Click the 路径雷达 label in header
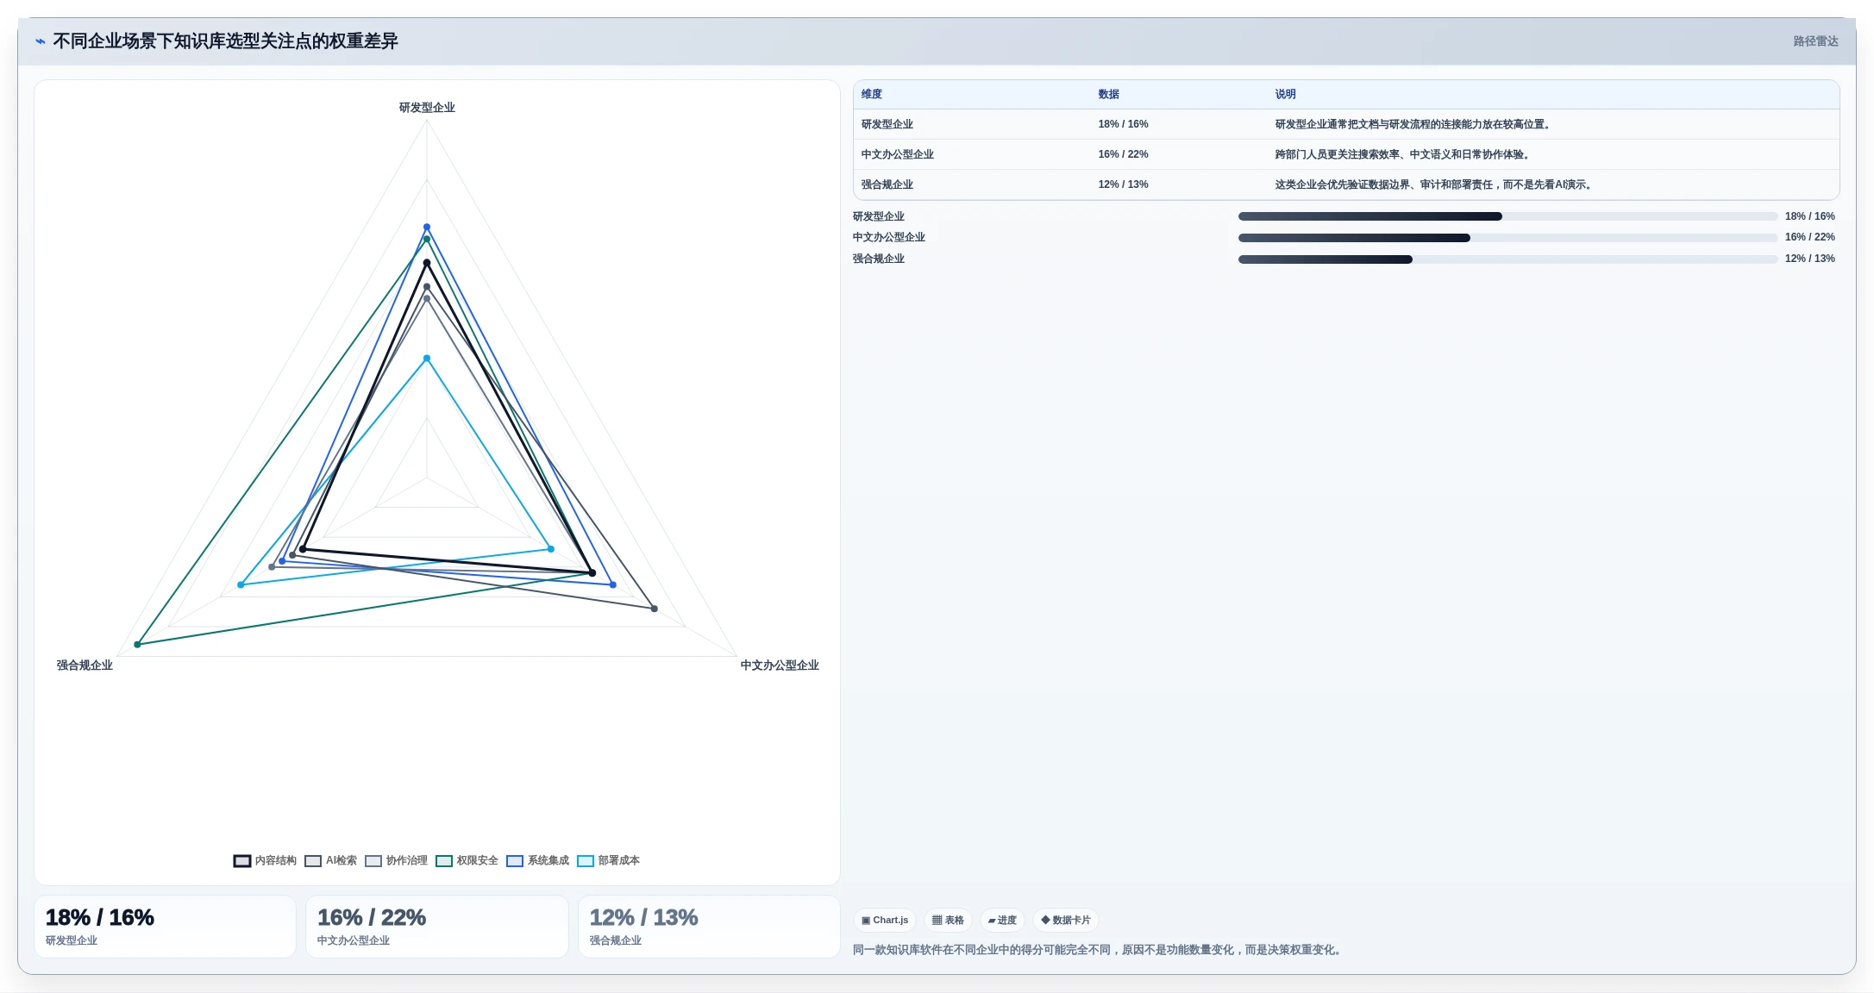Screen dimensions: 1874x993 (x=1815, y=41)
